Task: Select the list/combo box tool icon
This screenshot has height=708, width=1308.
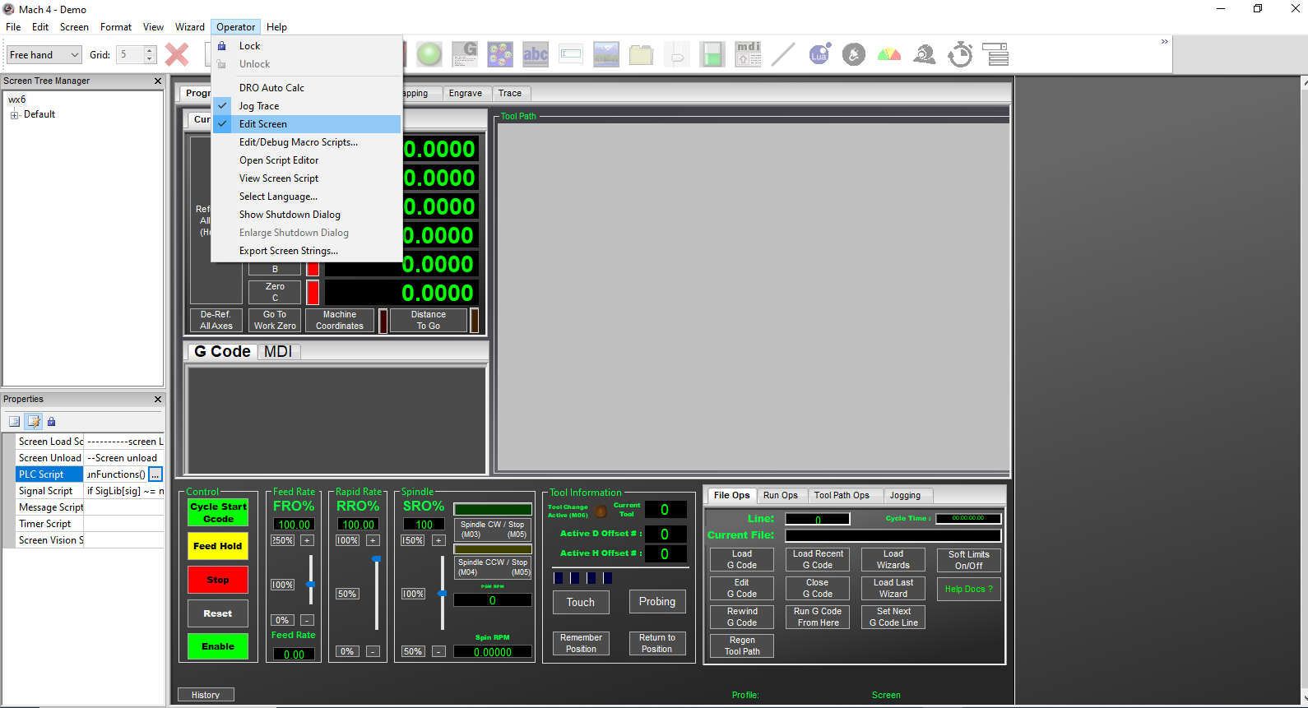Action: coord(995,55)
